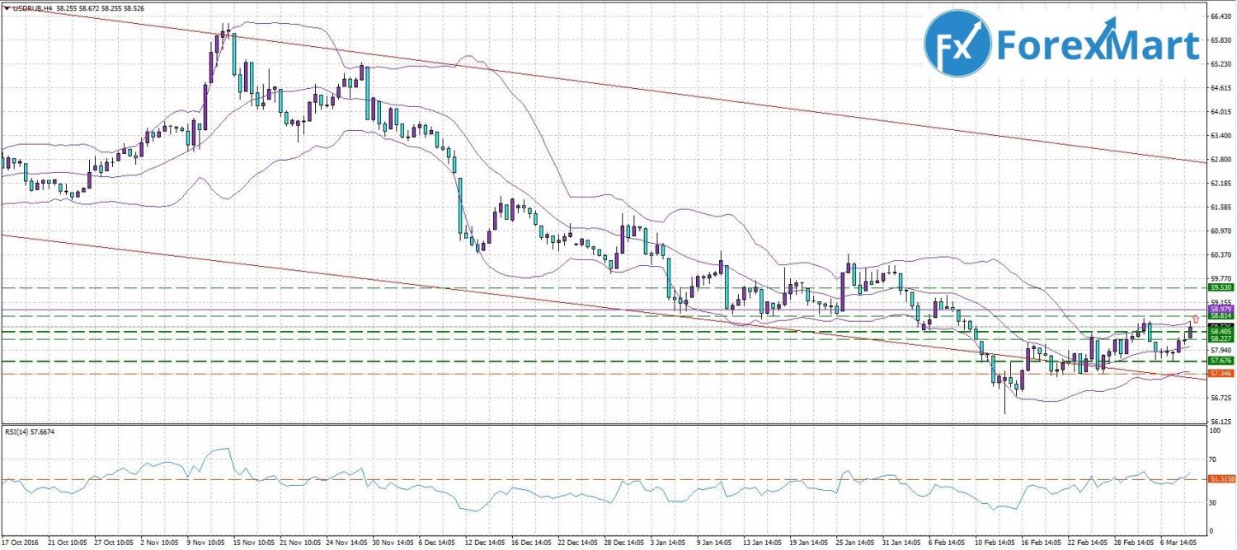Click the ForexMart brand name text
Viewport: 1237px width, 550px height.
[x=1097, y=44]
